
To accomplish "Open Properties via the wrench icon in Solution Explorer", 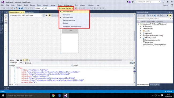I will (167, 16).
